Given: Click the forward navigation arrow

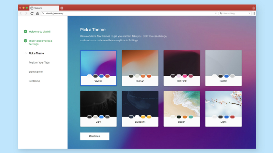Looking at the screenshot, I should tap(26, 13).
